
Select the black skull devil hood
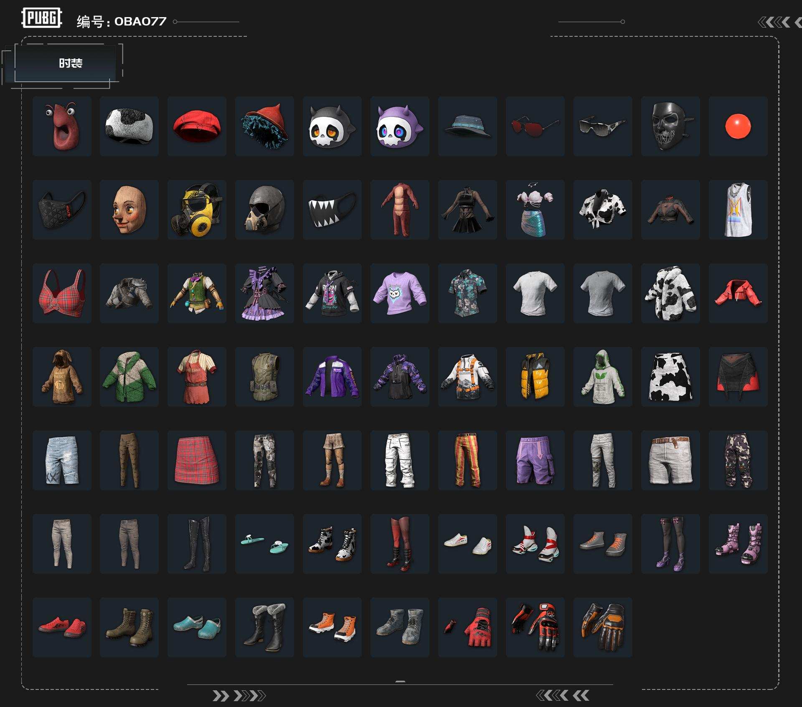pos(332,126)
